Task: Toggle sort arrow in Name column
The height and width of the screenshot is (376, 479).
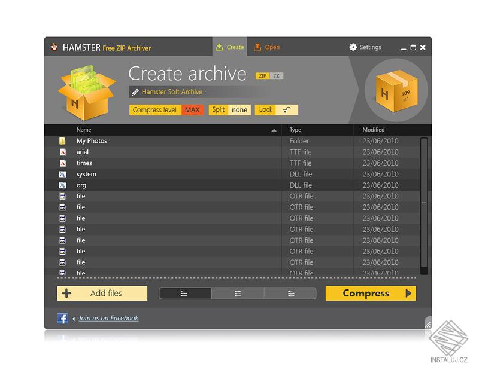Action: point(274,130)
